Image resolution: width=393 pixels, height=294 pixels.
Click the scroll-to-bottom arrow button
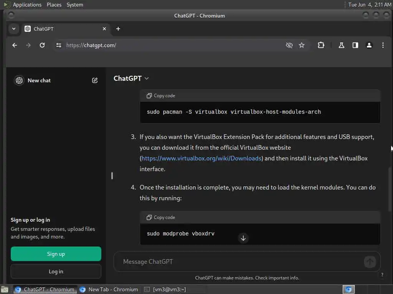coord(243,238)
